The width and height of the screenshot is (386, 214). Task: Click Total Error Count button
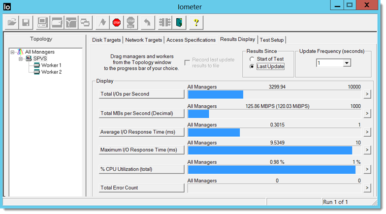tap(142, 188)
